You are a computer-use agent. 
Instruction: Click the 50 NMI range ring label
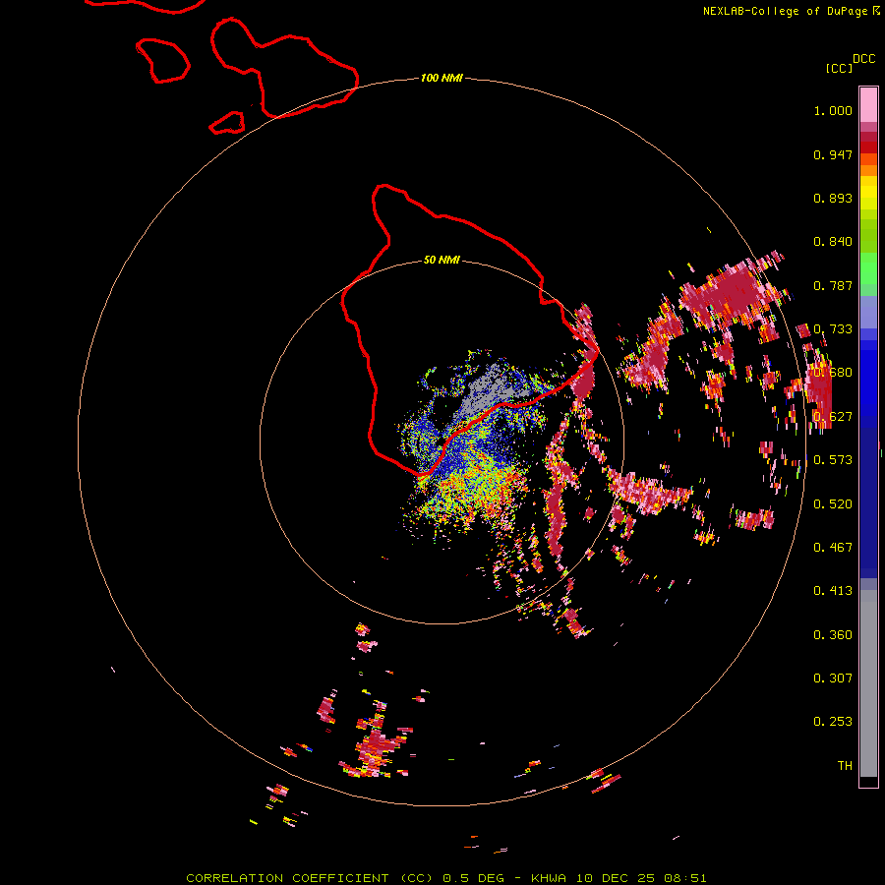coord(442,260)
